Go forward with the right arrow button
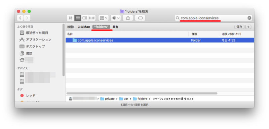Image resolution: width=269 pixels, height=129 pixels. pos(27,18)
